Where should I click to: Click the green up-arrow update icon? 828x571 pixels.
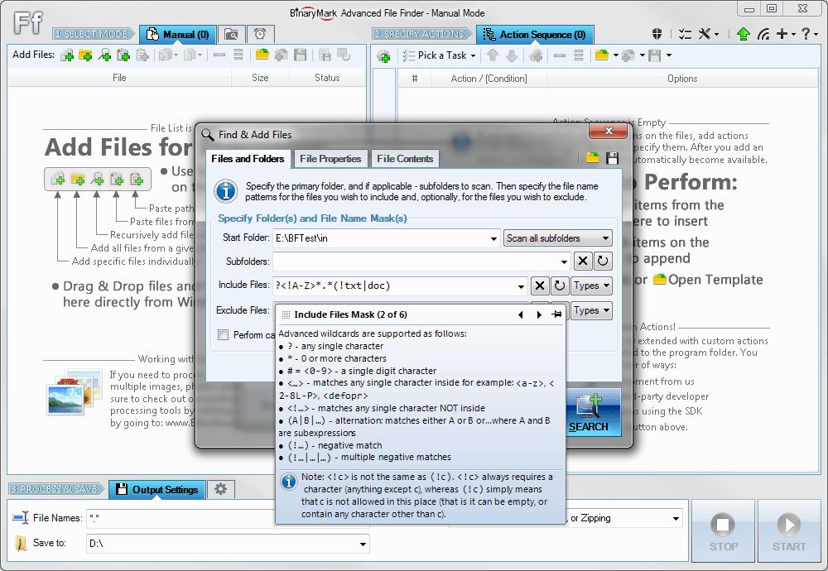pyautogui.click(x=743, y=34)
